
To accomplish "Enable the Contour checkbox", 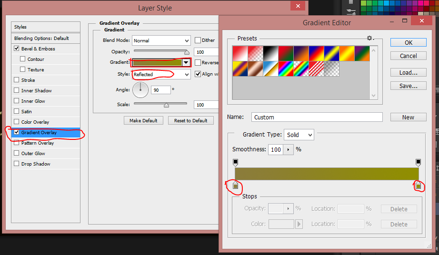I will pos(23,59).
